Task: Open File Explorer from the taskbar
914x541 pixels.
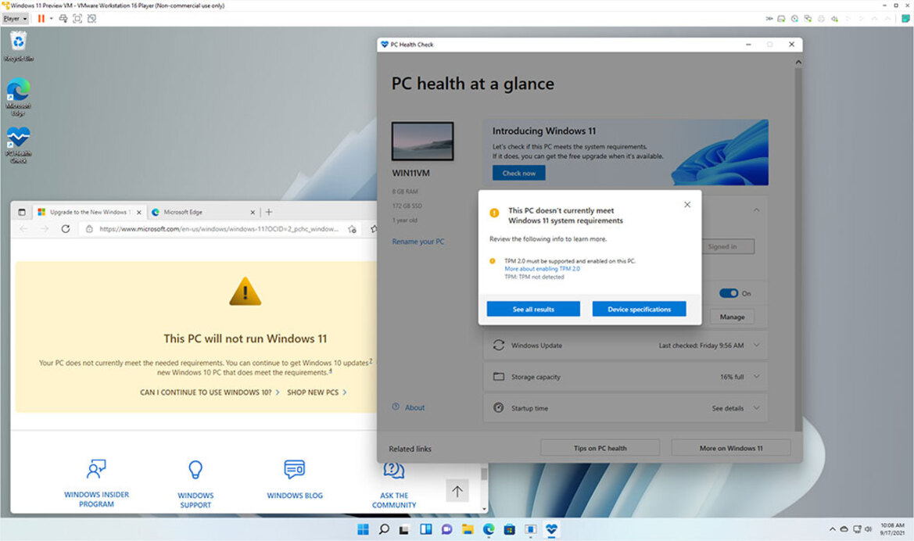Action: click(x=468, y=529)
